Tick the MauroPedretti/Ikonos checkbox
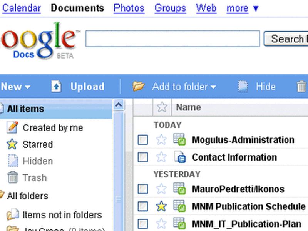 tap(143, 189)
